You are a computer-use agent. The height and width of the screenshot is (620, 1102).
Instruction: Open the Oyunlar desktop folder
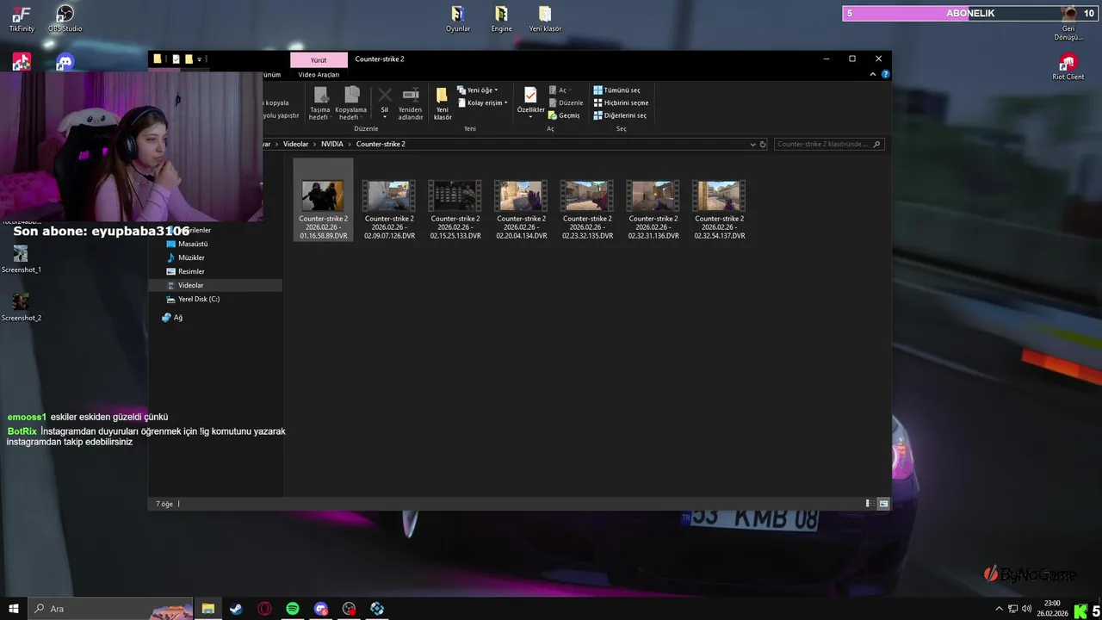458,19
